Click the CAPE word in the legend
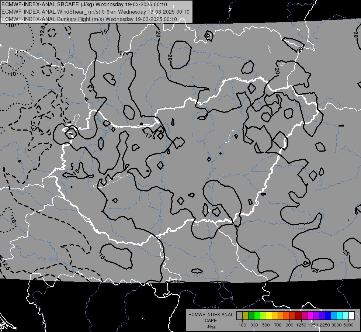Viewport: 361px width, 332px height. pyautogui.click(x=211, y=320)
